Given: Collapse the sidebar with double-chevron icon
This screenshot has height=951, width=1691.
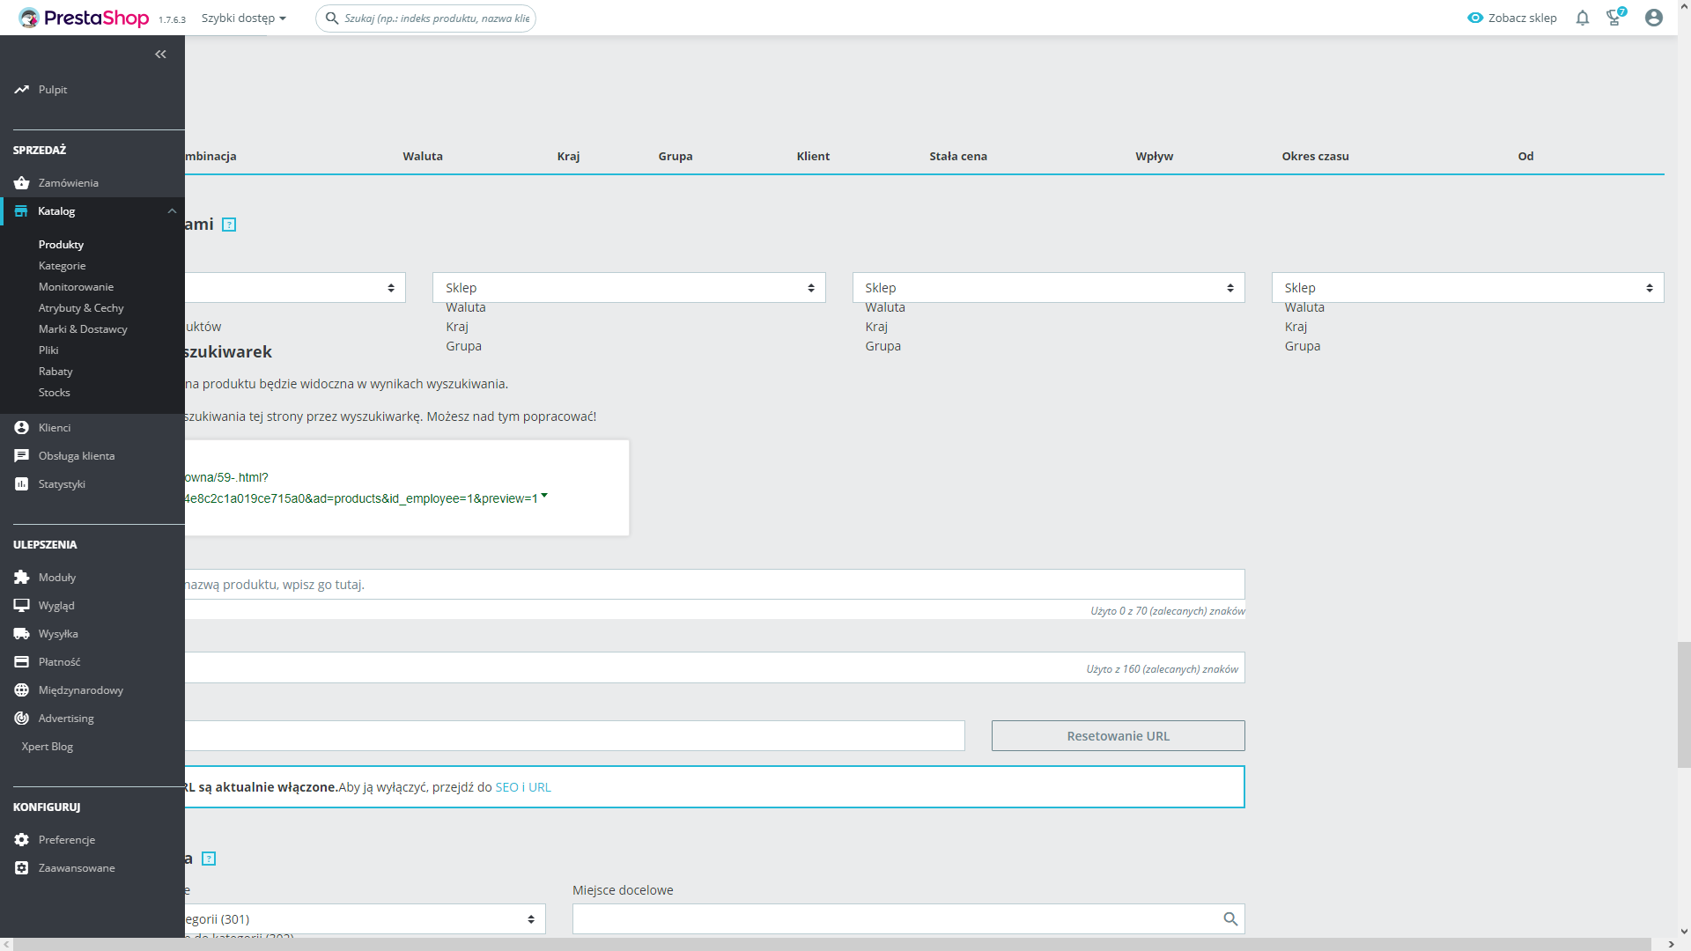Looking at the screenshot, I should 160,55.
